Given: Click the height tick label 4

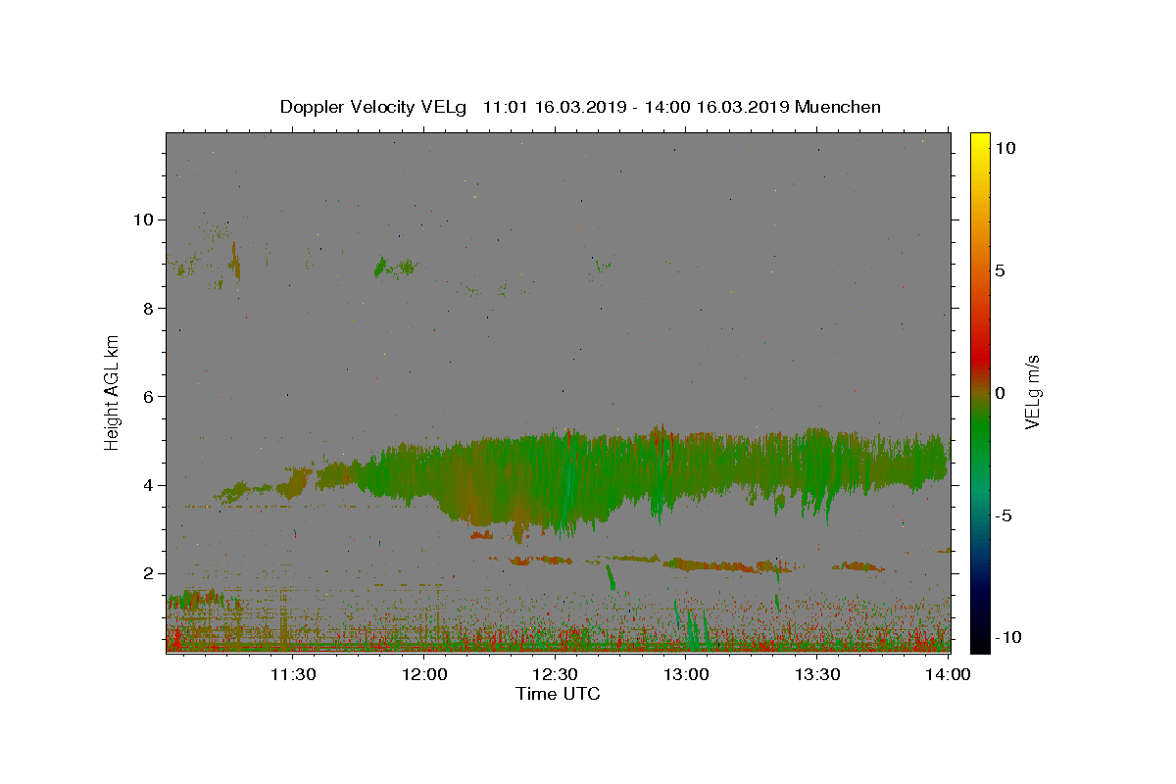Looking at the screenshot, I should pos(151,485).
